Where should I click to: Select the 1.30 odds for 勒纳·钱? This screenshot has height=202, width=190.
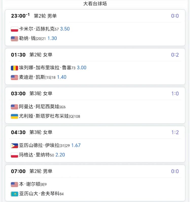pos(52,38)
